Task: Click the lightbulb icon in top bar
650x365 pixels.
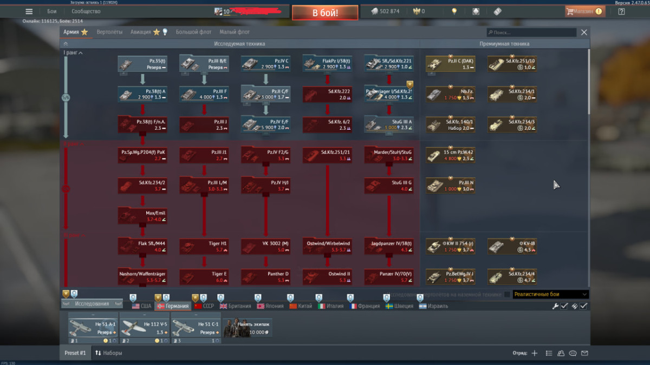Action: pos(454,11)
